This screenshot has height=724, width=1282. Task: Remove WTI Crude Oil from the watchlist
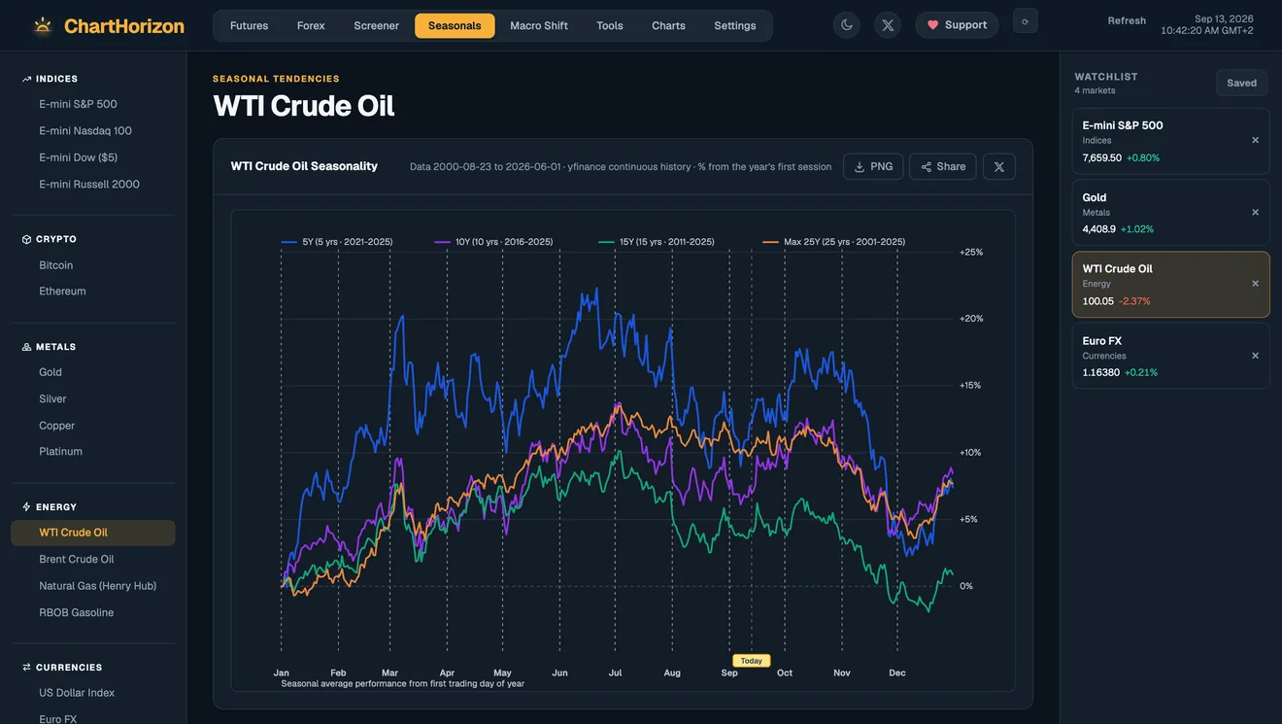click(1255, 284)
